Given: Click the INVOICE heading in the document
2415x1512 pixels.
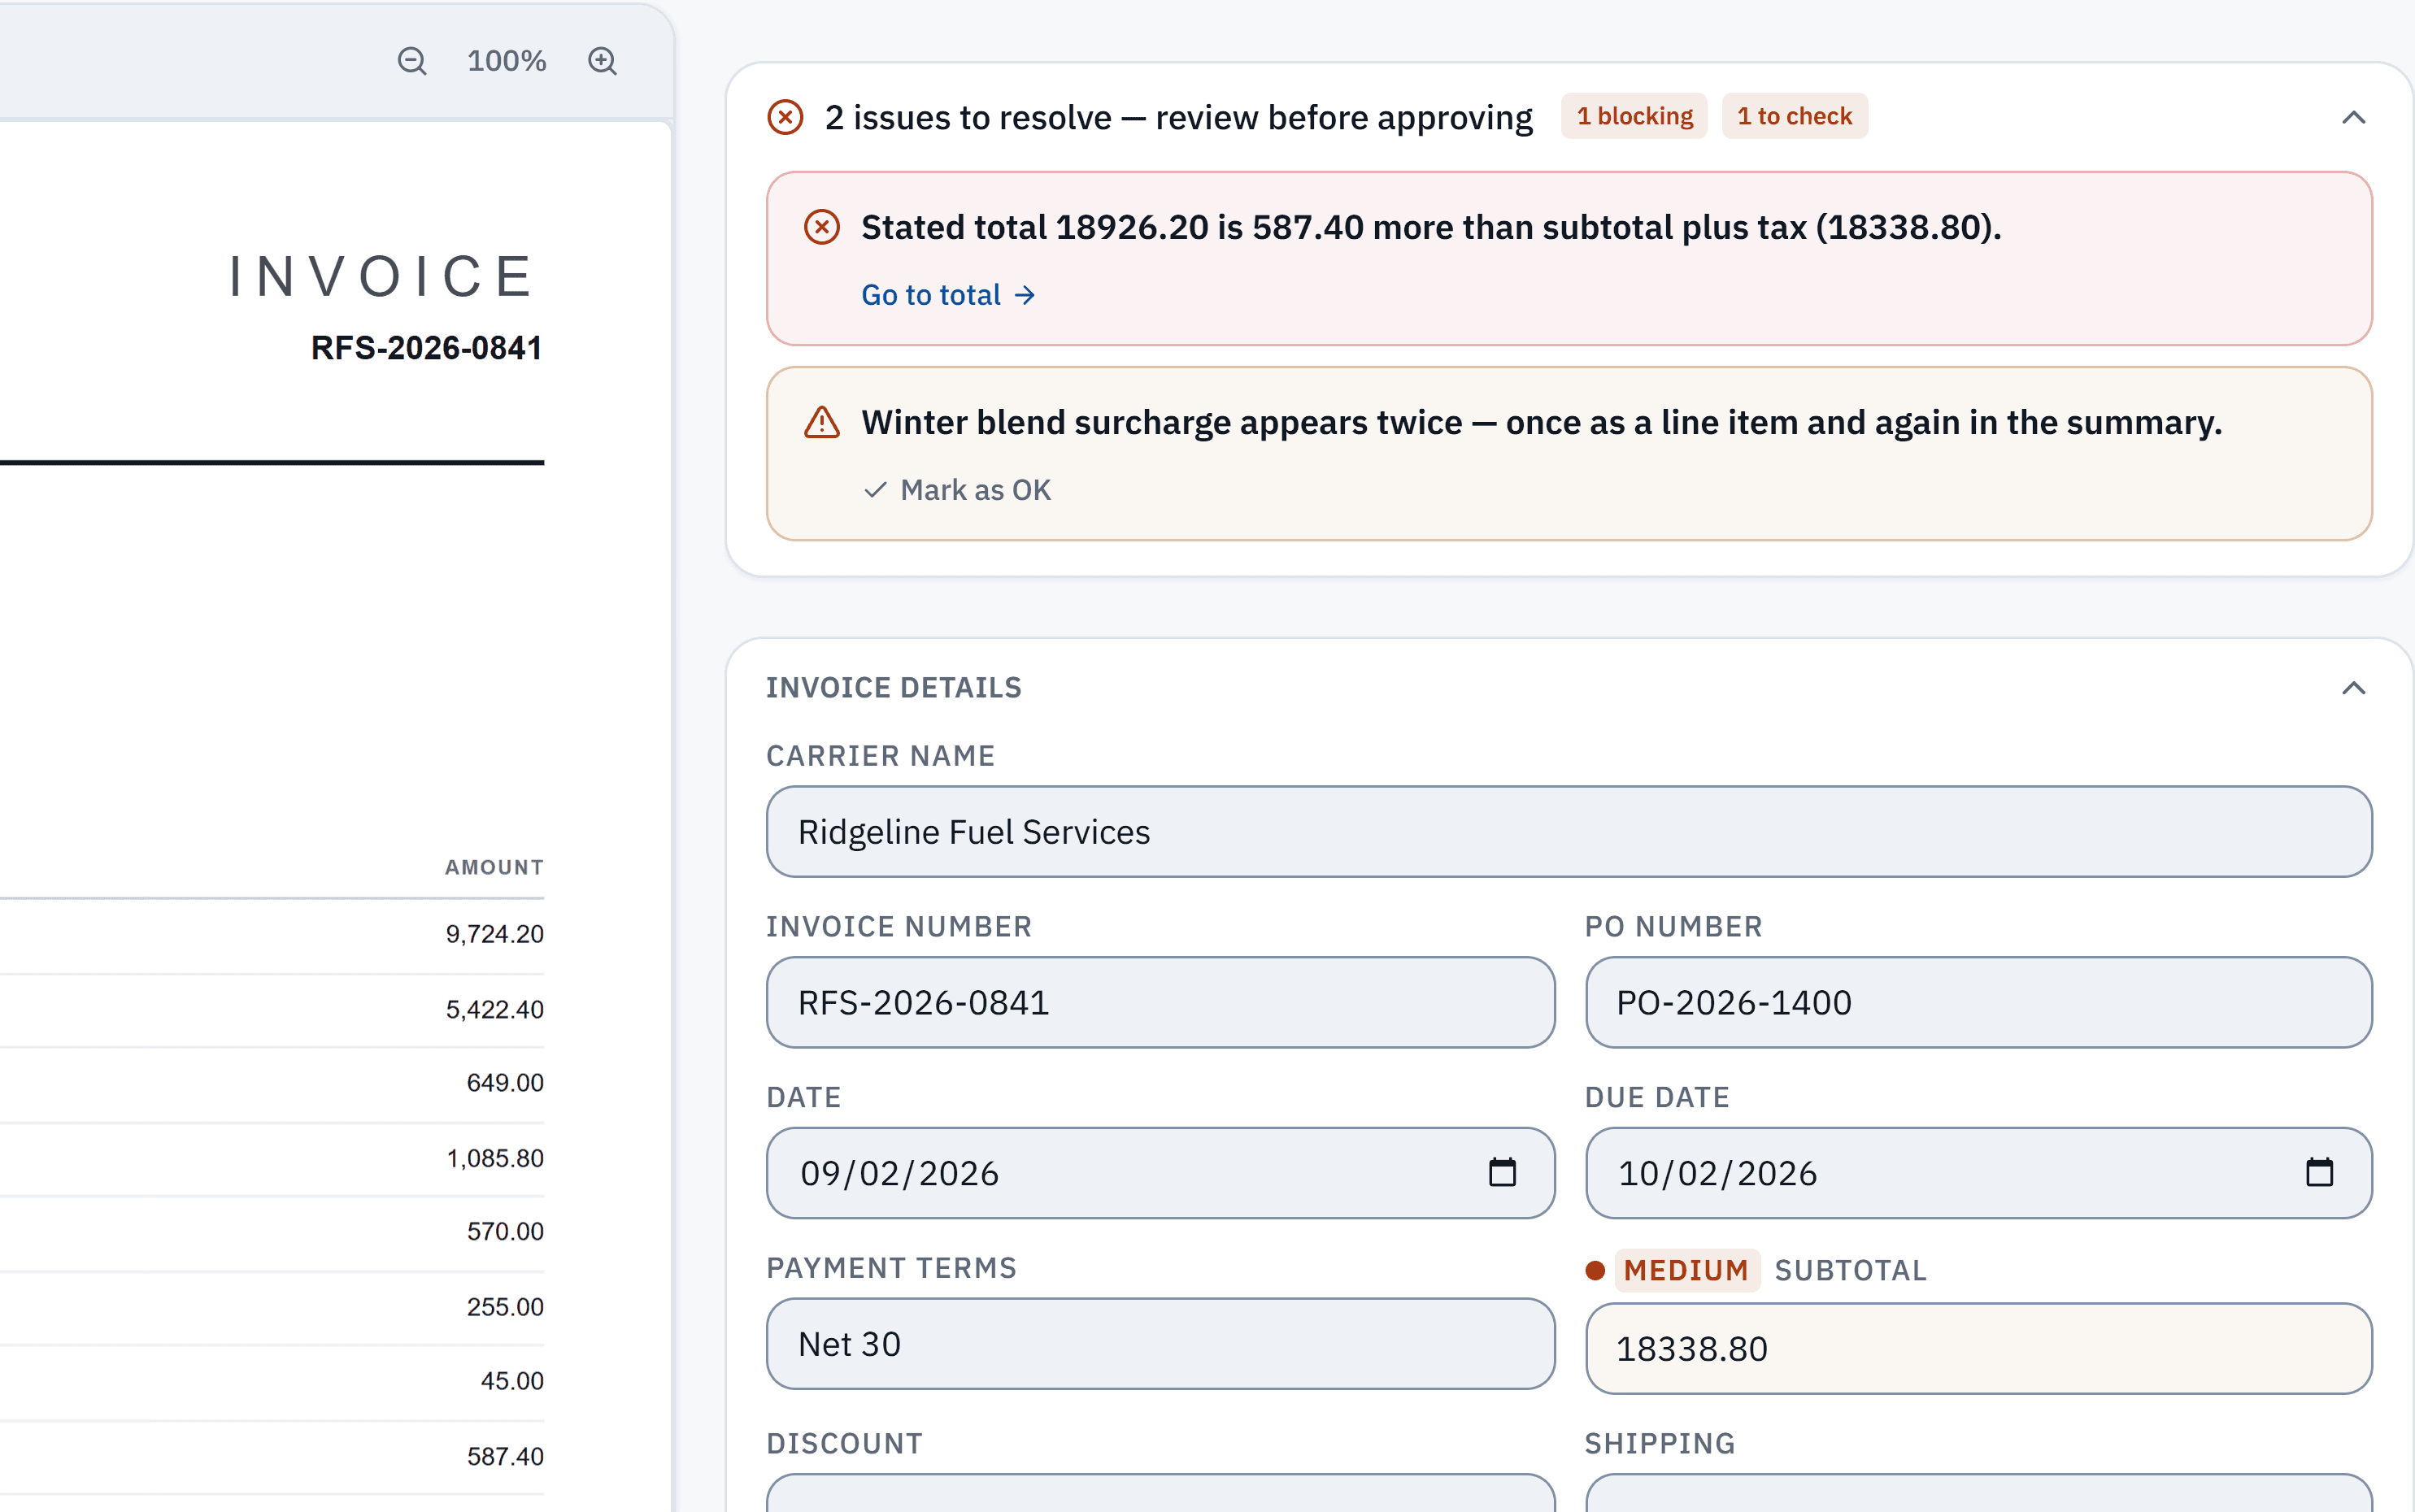Looking at the screenshot, I should click(382, 276).
